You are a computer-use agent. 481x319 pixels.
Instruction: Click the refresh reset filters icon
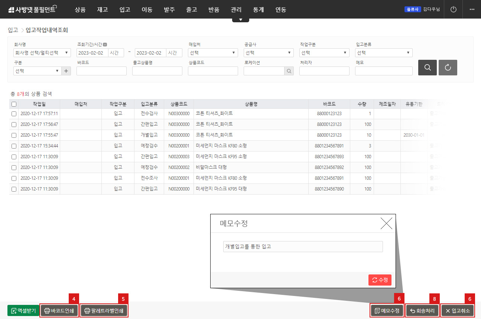point(448,68)
